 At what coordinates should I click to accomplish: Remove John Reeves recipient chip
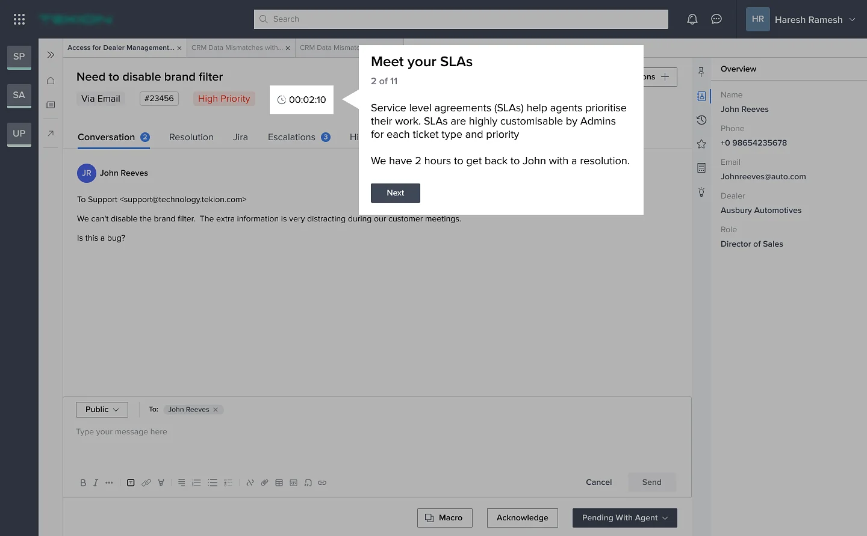tap(216, 410)
